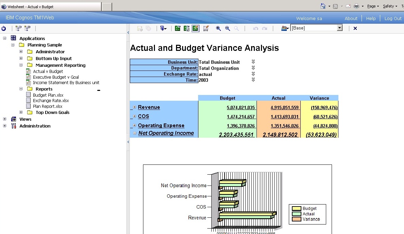The width and height of the screenshot is (404, 234).
Task: Click the Budget Plan.xlsx file icon
Action: 29,95
